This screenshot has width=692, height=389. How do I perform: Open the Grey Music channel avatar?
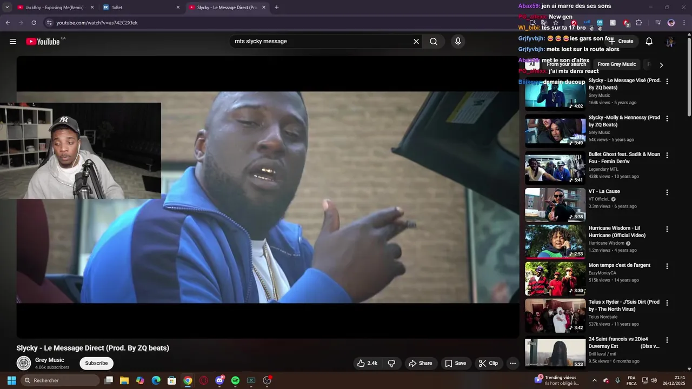pyautogui.click(x=23, y=363)
